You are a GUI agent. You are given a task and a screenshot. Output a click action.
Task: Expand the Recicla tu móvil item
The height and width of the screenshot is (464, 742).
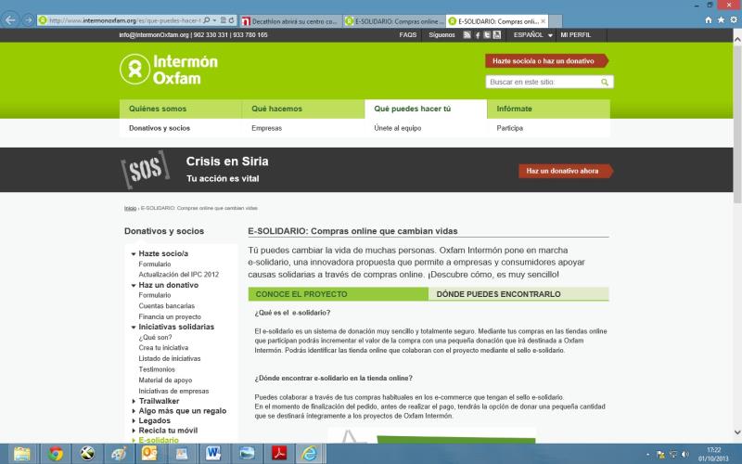pyautogui.click(x=134, y=431)
